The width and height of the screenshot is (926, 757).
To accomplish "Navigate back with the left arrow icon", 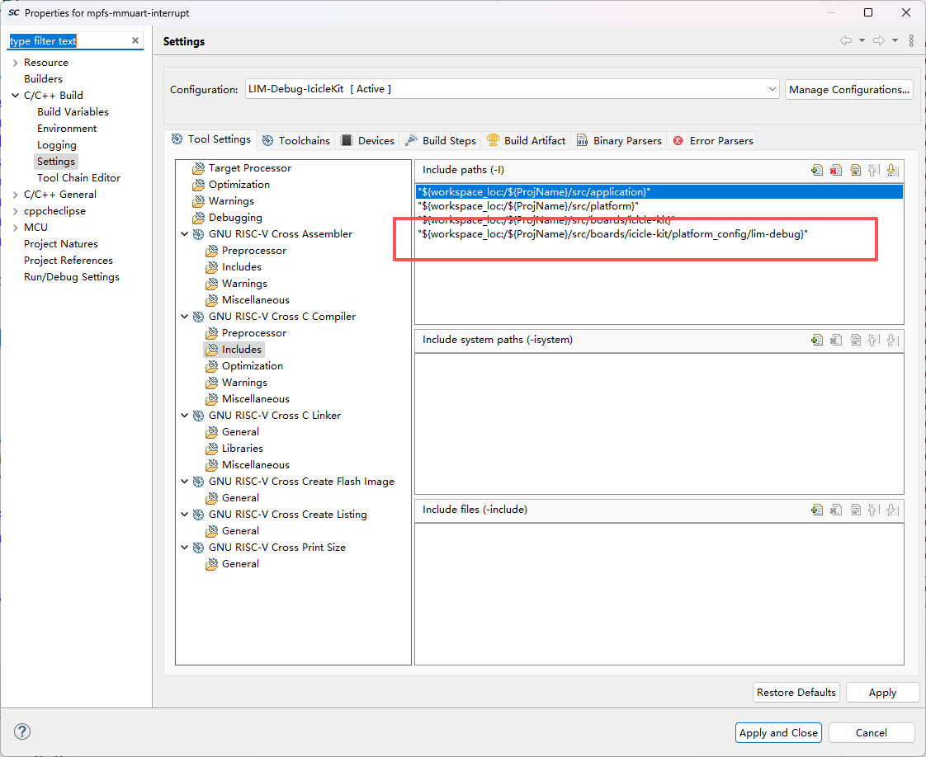I will point(846,40).
